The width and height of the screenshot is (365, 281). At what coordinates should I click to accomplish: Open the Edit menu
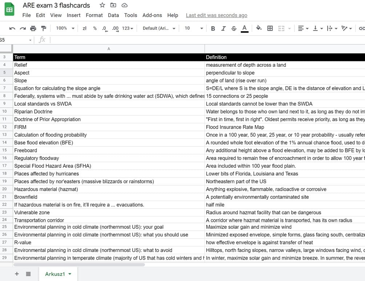pyautogui.click(x=40, y=15)
